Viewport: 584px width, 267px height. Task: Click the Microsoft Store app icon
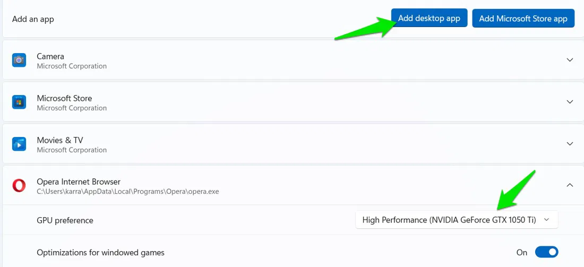pos(19,102)
